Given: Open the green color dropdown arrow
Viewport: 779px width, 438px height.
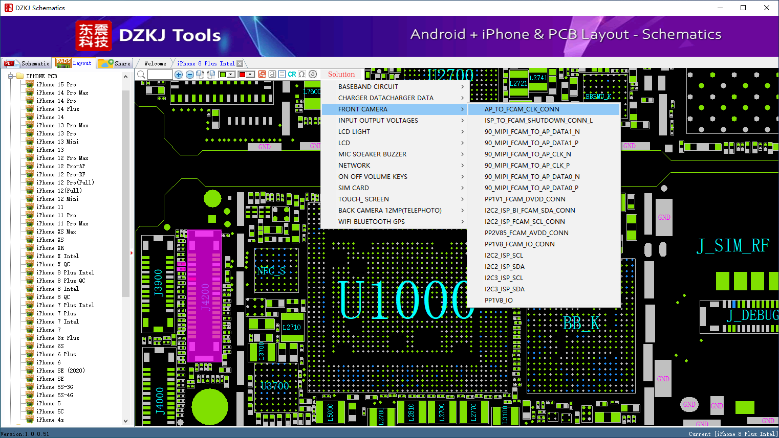Looking at the screenshot, I should [x=231, y=75].
